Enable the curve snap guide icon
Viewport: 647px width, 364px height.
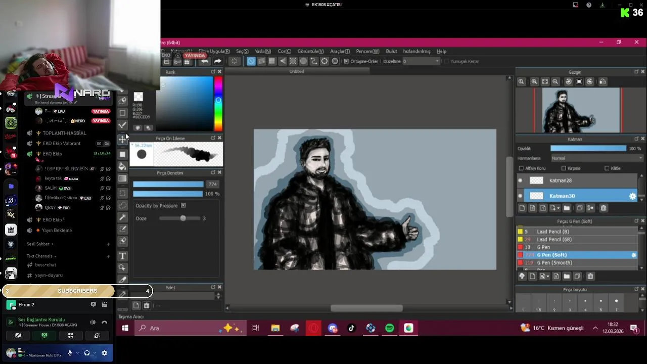[x=314, y=61]
